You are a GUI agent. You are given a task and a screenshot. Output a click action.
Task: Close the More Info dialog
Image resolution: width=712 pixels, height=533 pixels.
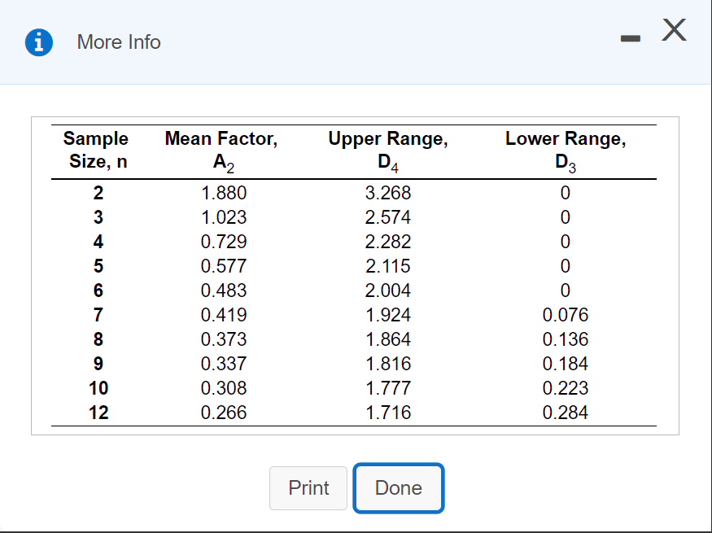click(674, 30)
